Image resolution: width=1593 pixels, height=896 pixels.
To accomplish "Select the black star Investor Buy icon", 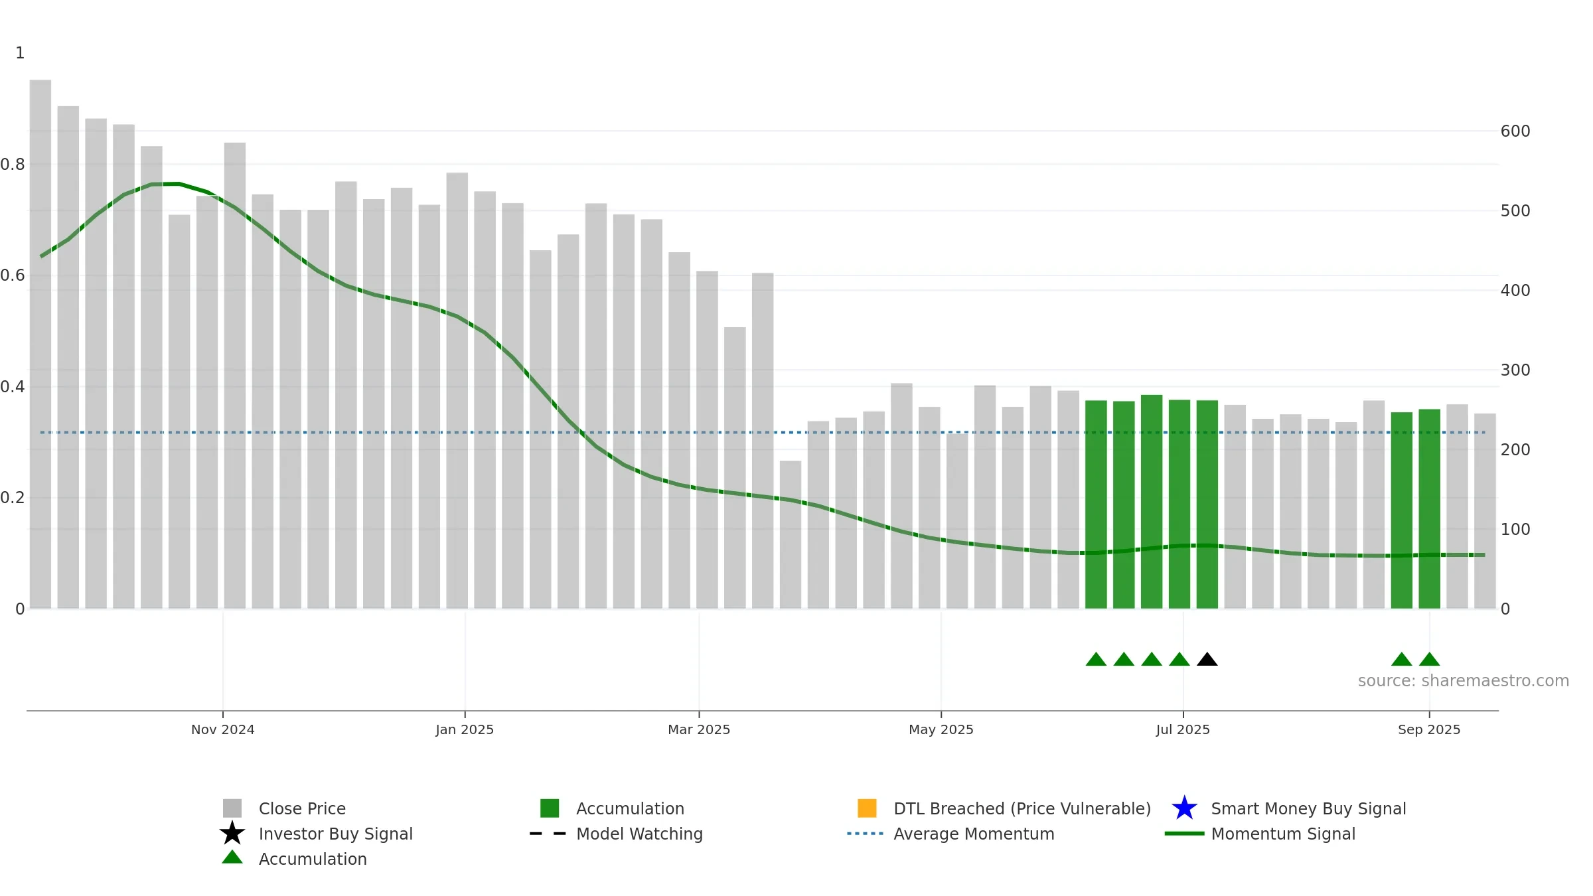I will (232, 834).
